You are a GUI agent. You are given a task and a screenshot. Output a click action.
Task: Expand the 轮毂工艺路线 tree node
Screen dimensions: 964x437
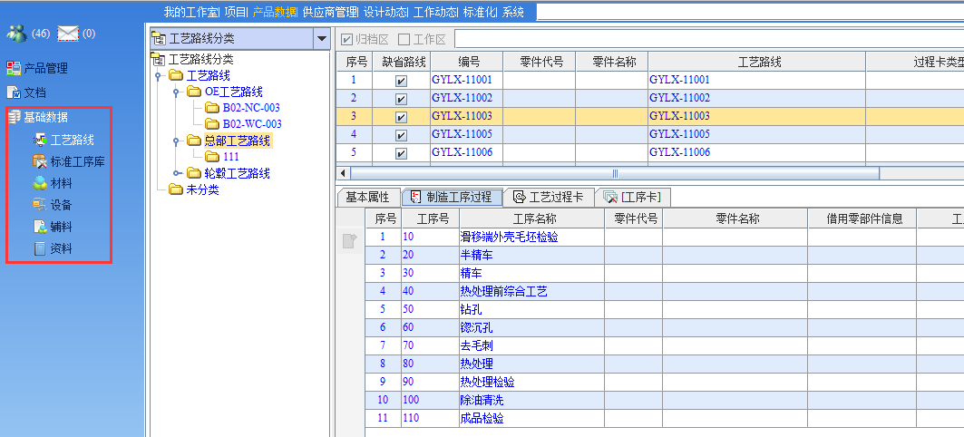pos(176,174)
